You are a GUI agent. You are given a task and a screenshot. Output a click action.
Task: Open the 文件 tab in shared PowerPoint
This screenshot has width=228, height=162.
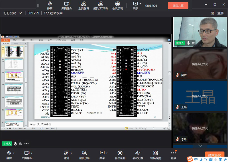coord(6,40)
